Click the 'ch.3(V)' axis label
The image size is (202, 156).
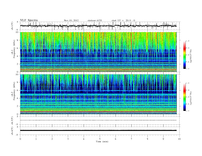click(12, 120)
